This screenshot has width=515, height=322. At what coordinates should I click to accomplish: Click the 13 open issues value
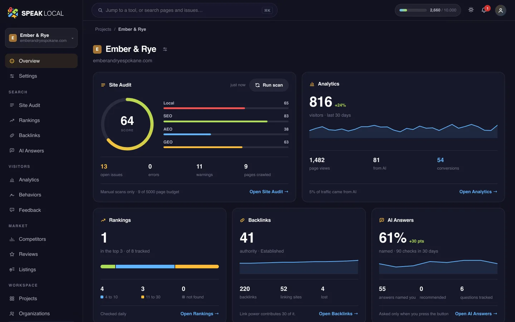click(104, 167)
